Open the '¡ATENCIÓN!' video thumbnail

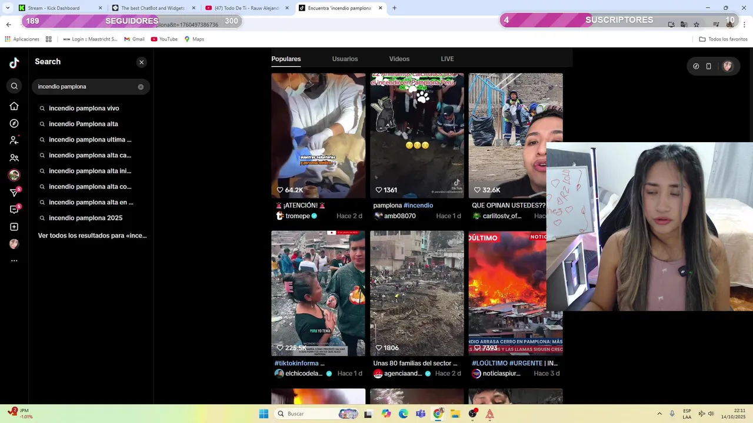click(x=318, y=136)
